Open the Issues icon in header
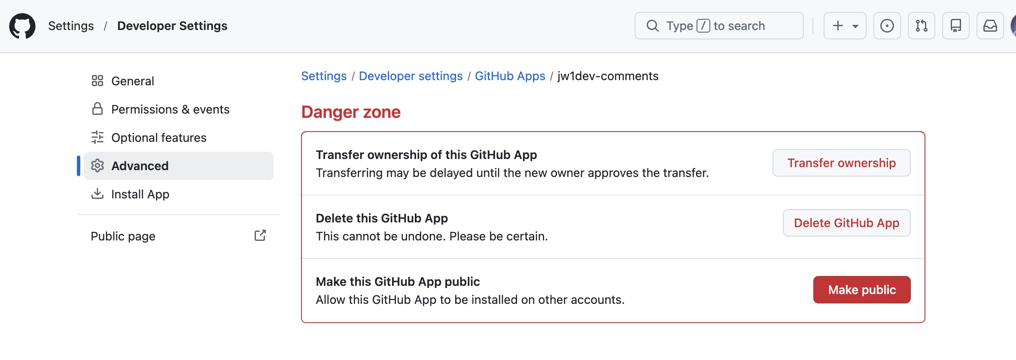The height and width of the screenshot is (360, 1016). 887,26
